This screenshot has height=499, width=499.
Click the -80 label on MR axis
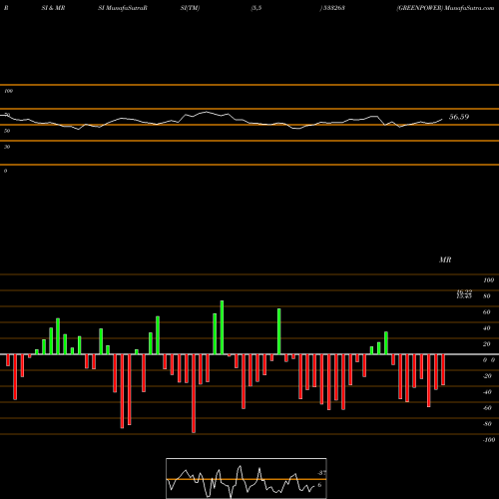click(487, 424)
